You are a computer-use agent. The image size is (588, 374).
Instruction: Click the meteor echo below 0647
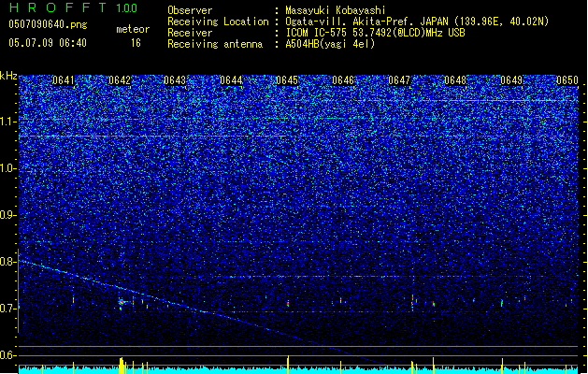pos(412,302)
